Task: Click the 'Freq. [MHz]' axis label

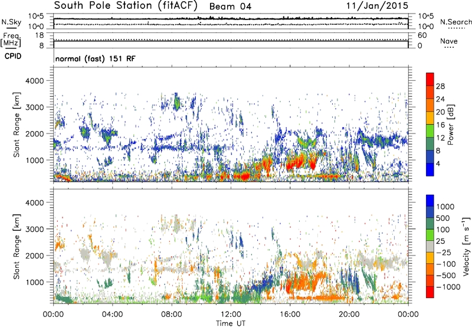Action: (11, 40)
